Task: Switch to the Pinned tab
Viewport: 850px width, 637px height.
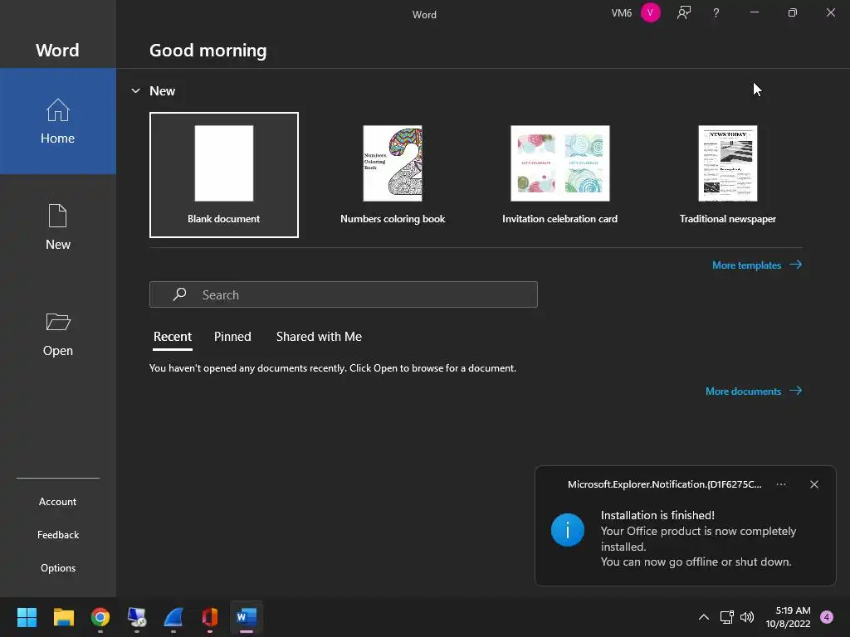Action: pyautogui.click(x=232, y=337)
